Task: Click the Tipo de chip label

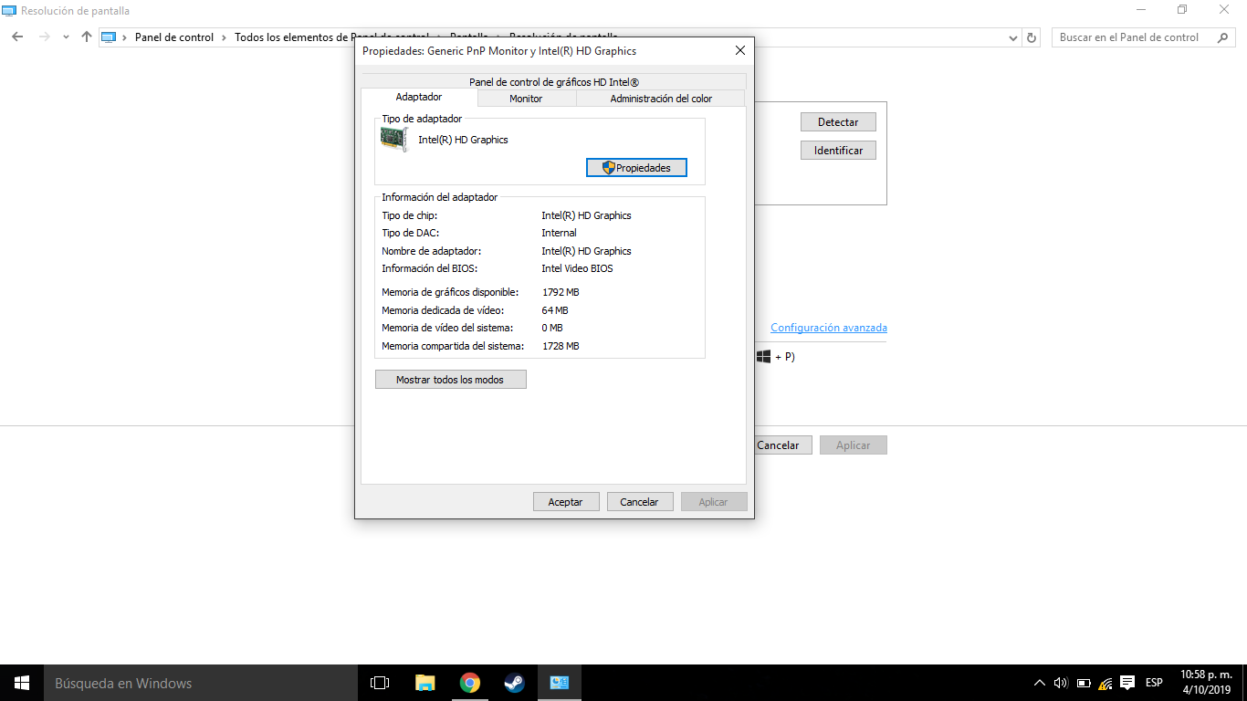Action: 410,215
